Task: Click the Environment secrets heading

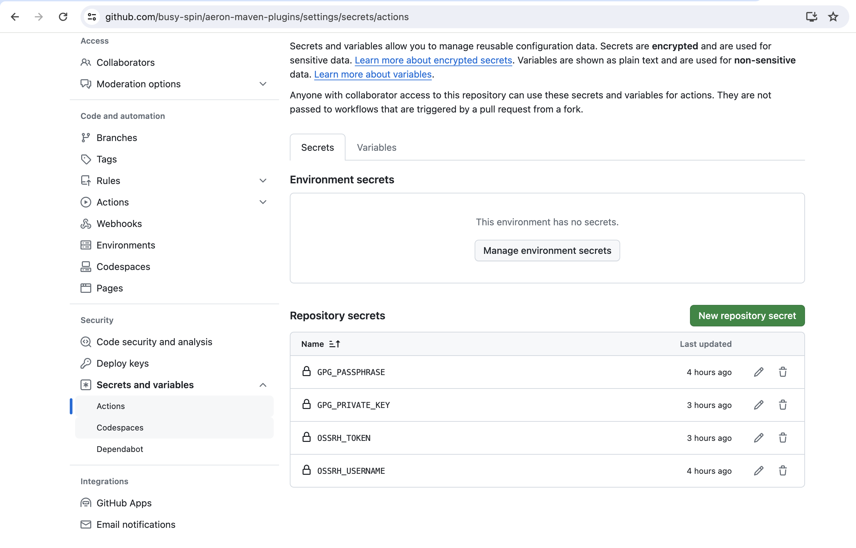Action: point(342,180)
